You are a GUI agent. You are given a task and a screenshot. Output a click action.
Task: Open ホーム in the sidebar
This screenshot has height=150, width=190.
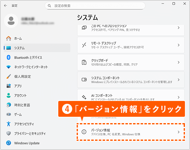click(x=18, y=39)
